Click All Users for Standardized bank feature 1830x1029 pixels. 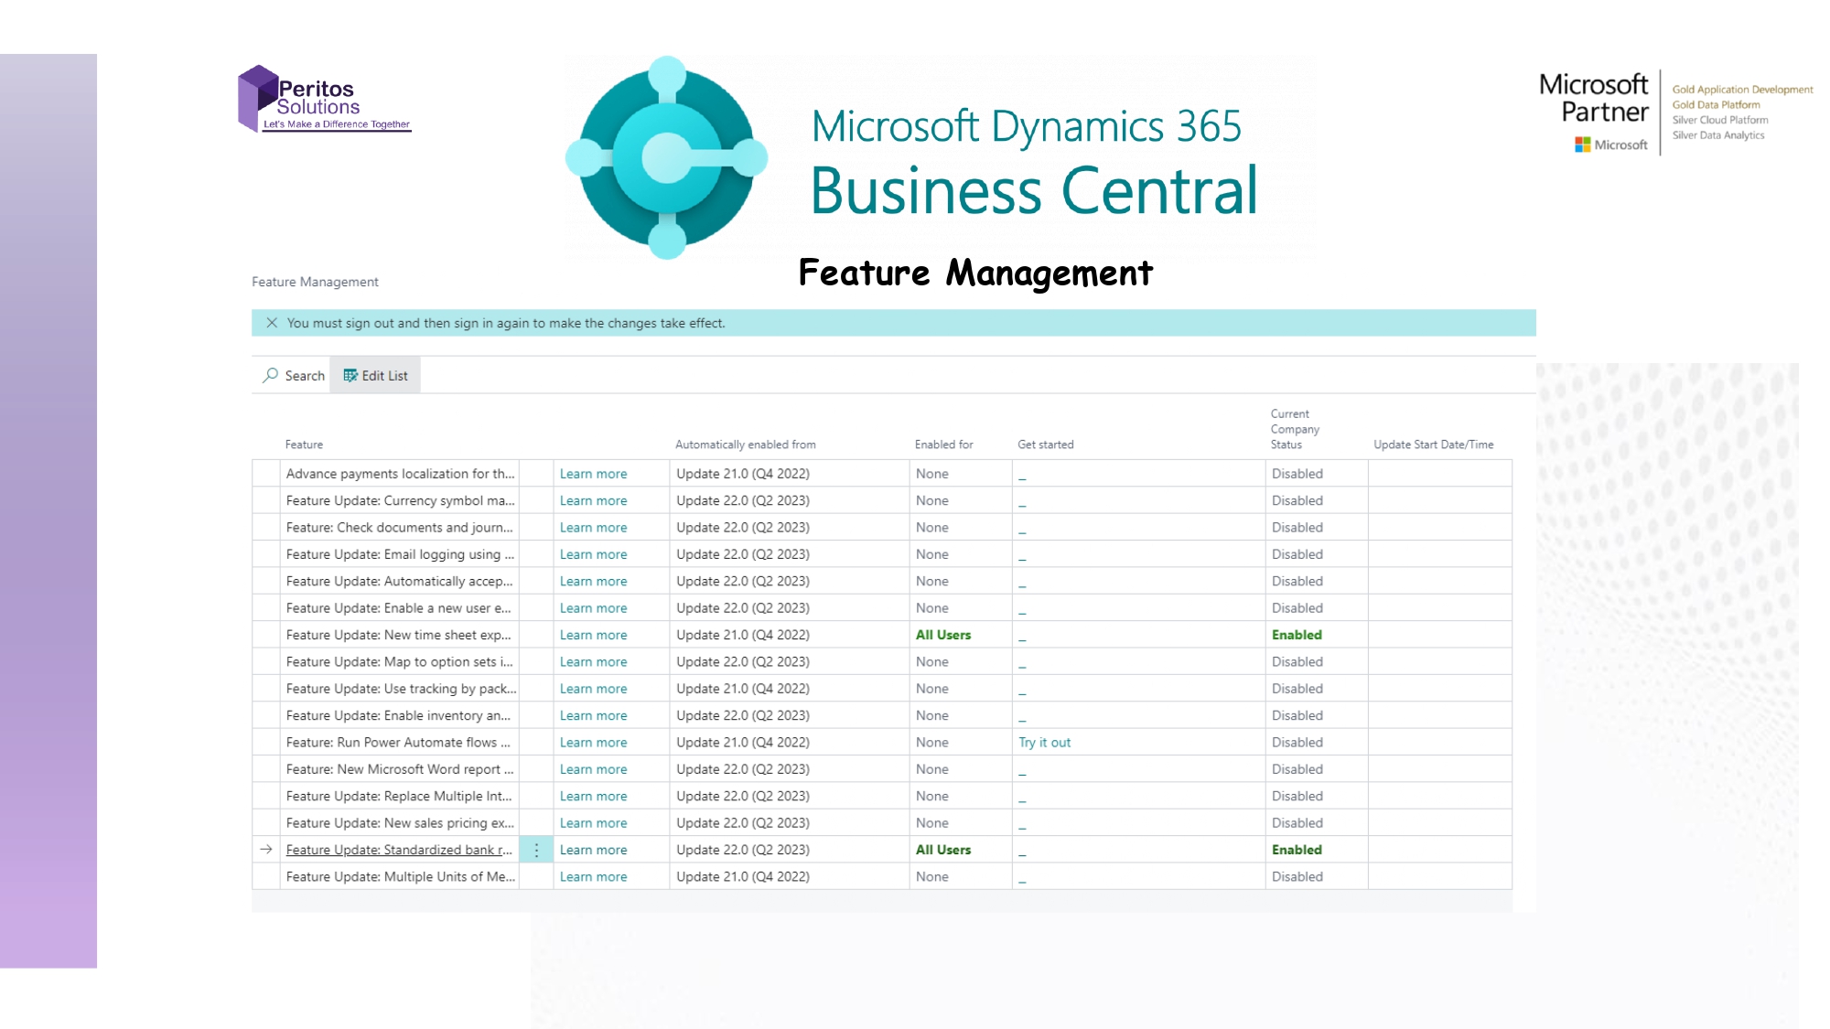pyautogui.click(x=942, y=850)
